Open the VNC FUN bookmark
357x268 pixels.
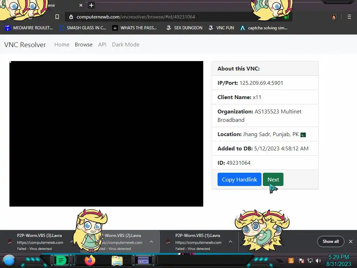[x=221, y=28]
